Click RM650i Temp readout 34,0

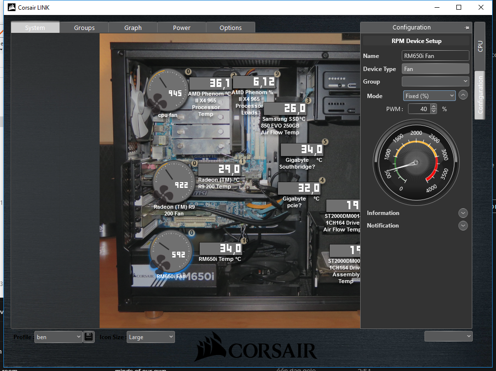click(x=220, y=249)
